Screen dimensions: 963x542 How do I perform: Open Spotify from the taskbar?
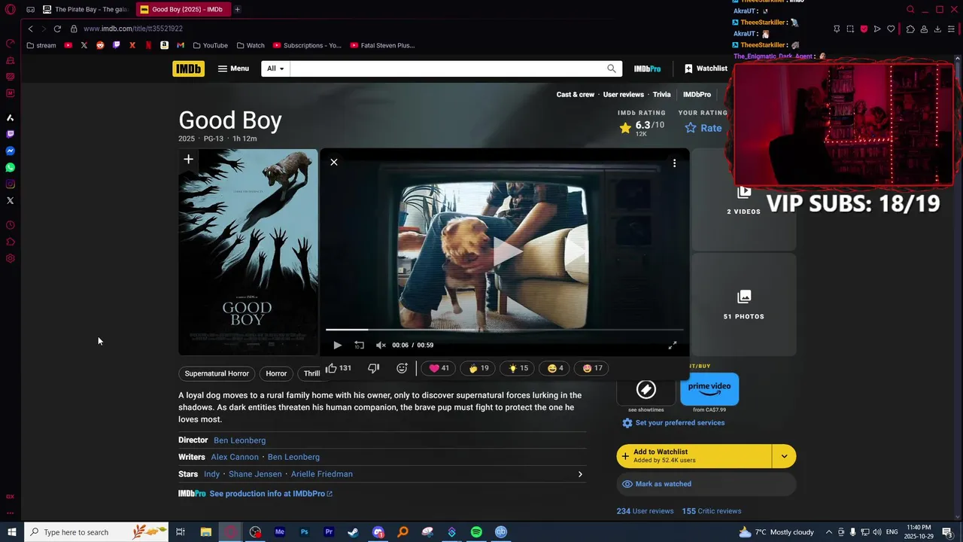click(476, 532)
